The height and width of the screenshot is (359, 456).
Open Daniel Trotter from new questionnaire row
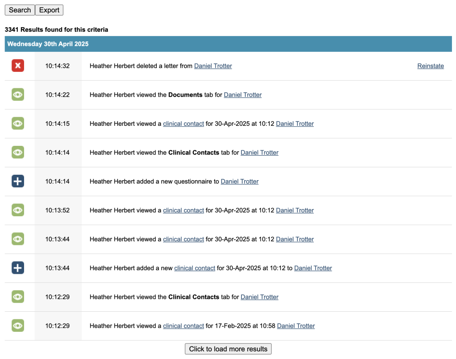240,181
